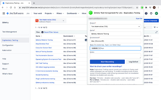
Task: Open Step Deletion Test session
Action: point(42,44)
